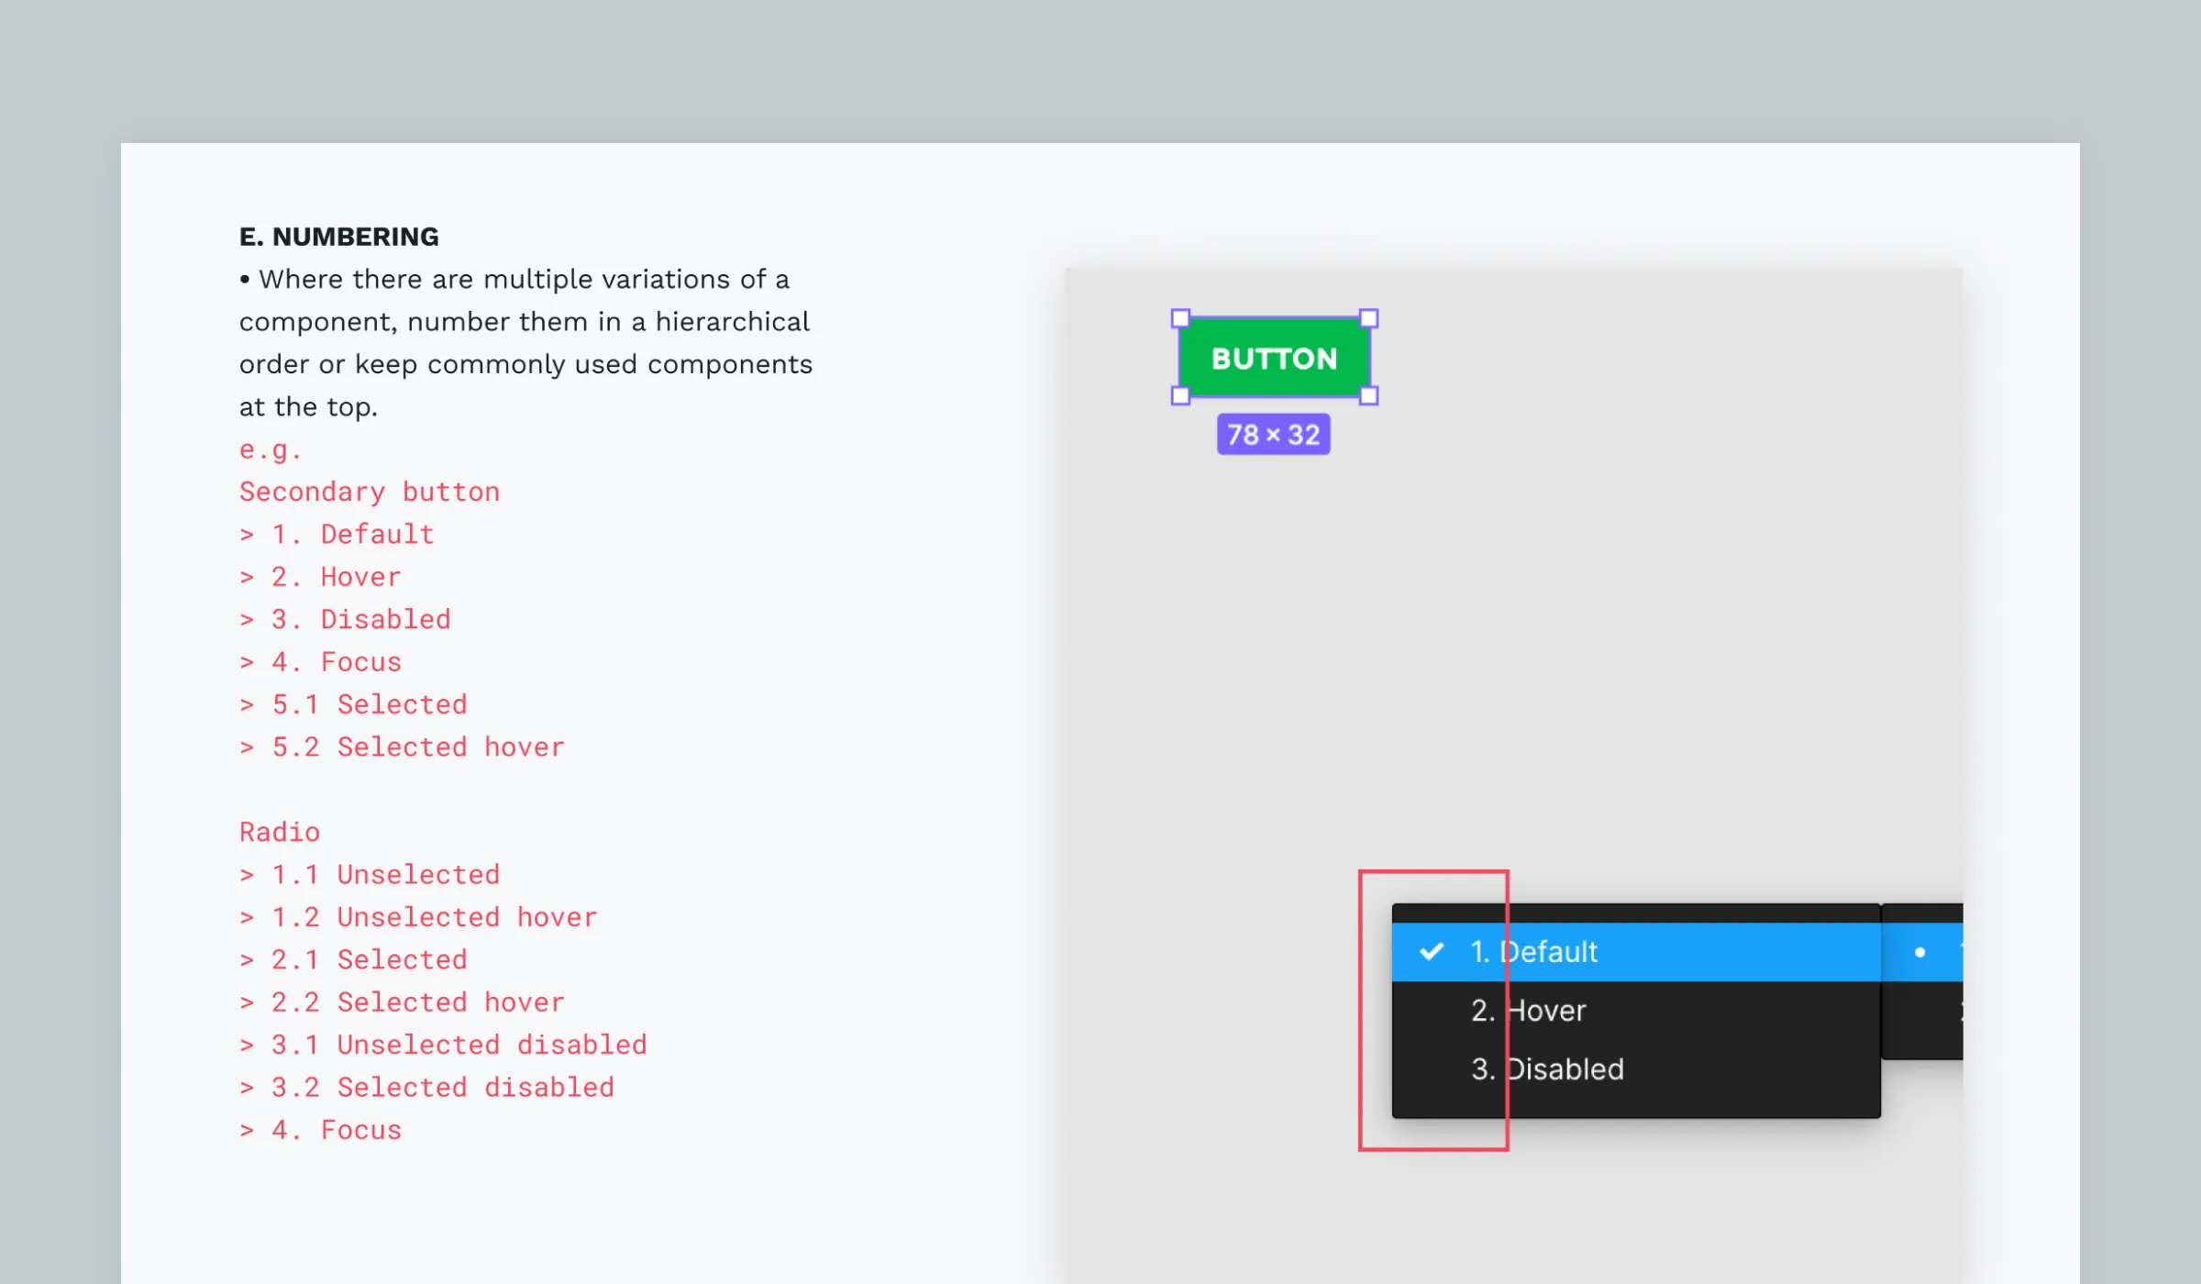Click the '> 1. Default' line under Secondary button
The height and width of the screenshot is (1284, 2201).
337,535
